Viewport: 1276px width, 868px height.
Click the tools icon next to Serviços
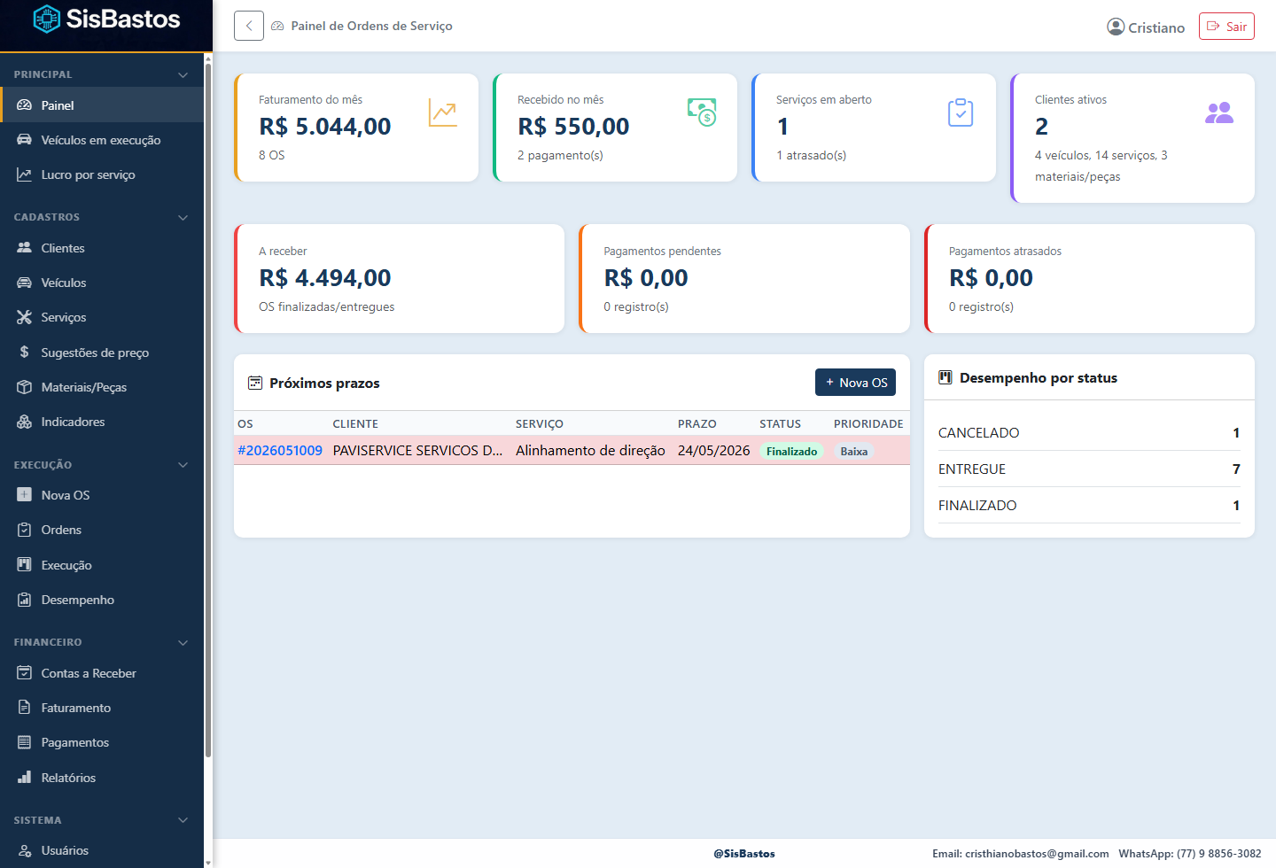24,317
